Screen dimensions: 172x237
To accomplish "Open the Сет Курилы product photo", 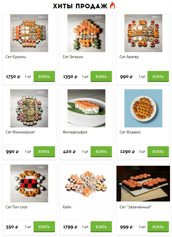I will tap(29, 33).
